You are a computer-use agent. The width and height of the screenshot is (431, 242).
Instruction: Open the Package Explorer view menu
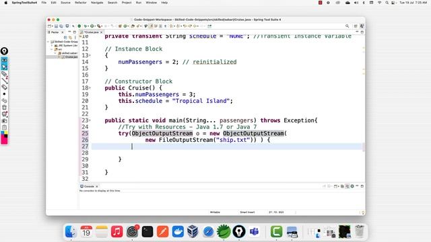[75, 38]
